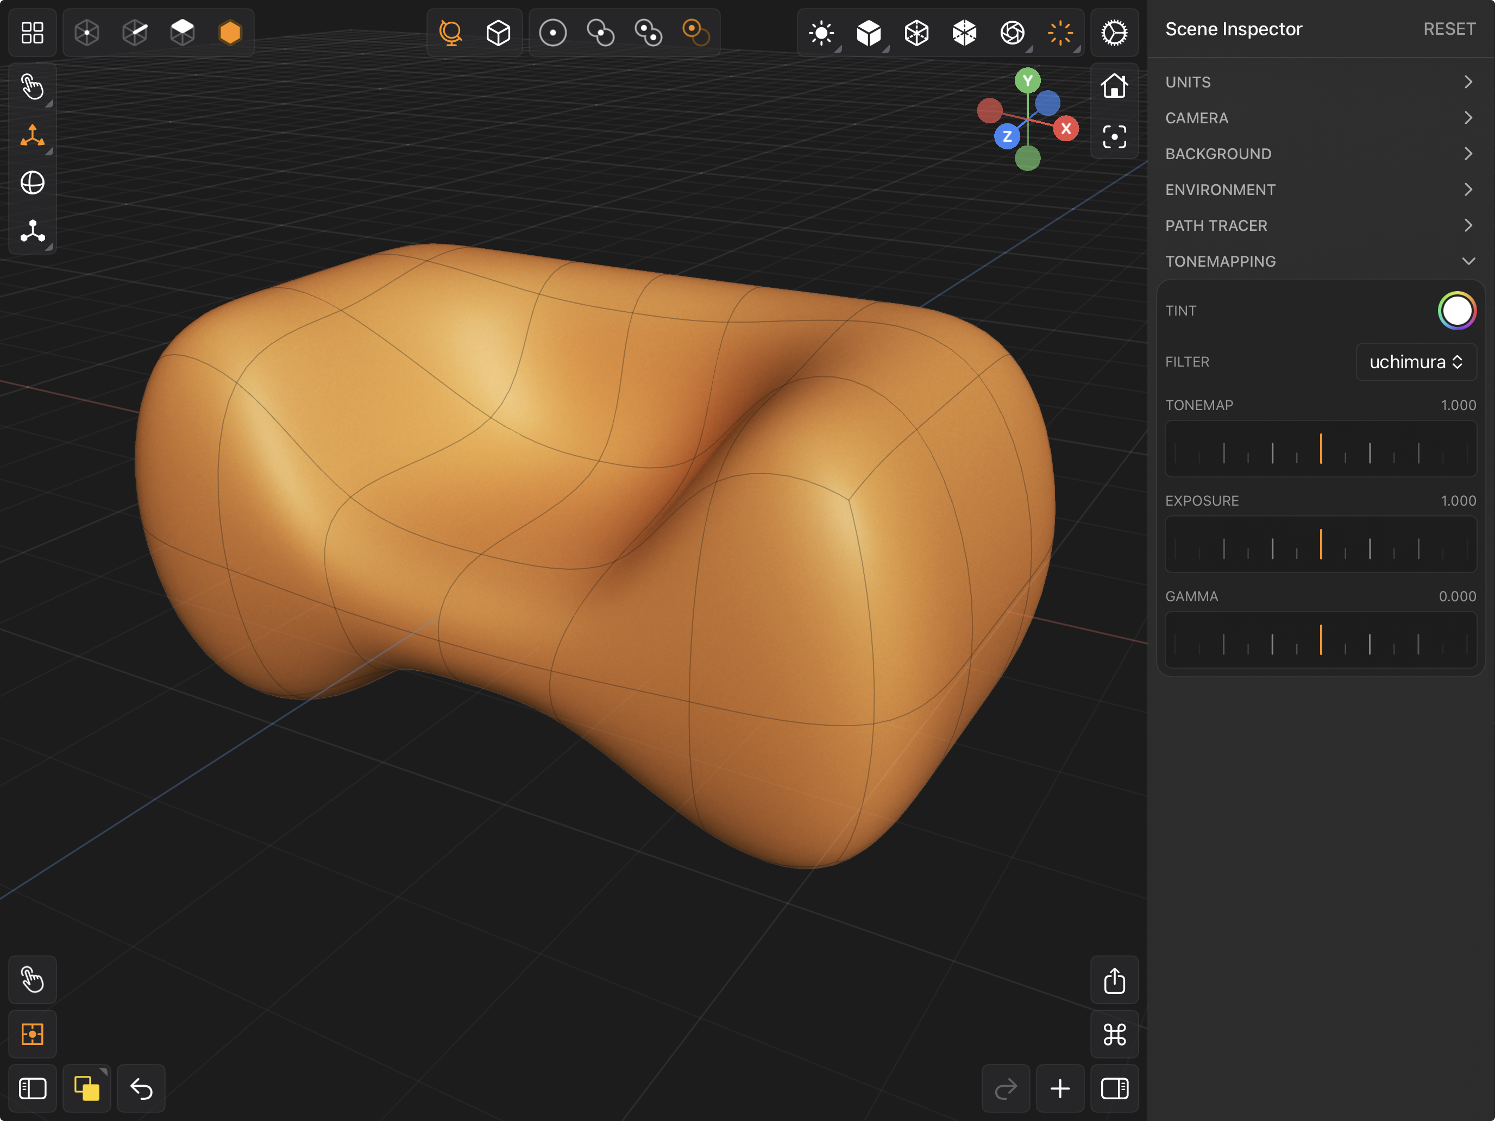The height and width of the screenshot is (1121, 1495).
Task: Click the RESET button in Scene Inspector
Action: point(1449,29)
